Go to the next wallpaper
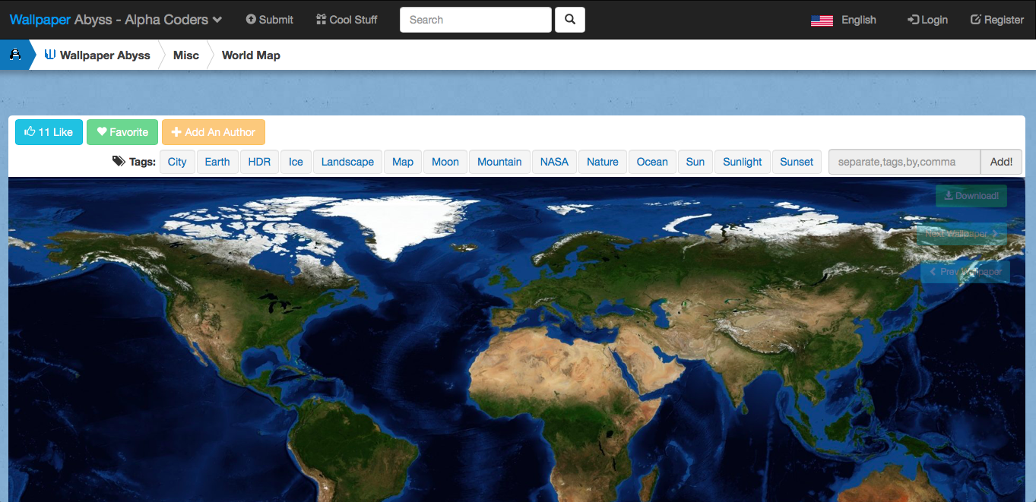Image resolution: width=1036 pixels, height=502 pixels. (961, 234)
